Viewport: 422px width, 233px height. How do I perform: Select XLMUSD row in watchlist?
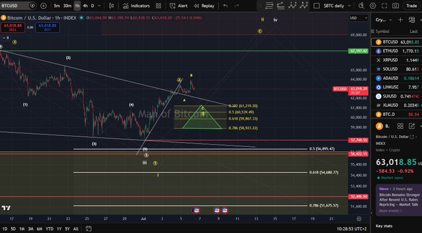point(397,105)
